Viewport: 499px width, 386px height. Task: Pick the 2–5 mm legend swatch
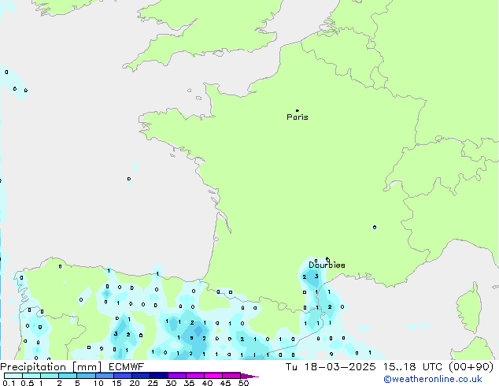68,376
